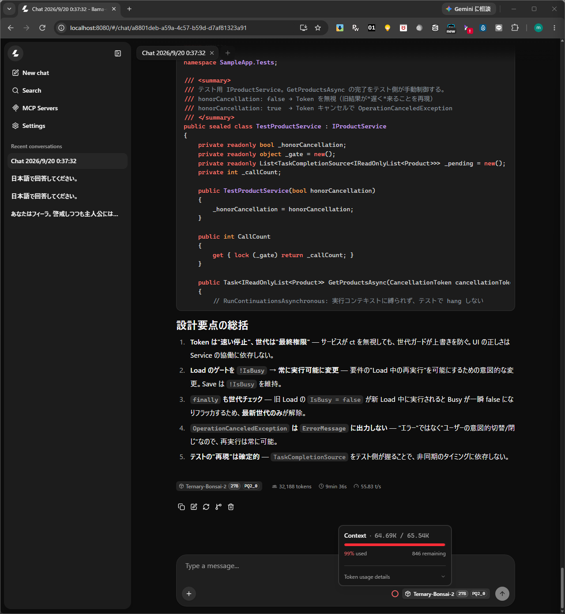Close the in-app 'Chat 2026/9/20 0:37:32' tab
The width and height of the screenshot is (565, 614).
212,53
